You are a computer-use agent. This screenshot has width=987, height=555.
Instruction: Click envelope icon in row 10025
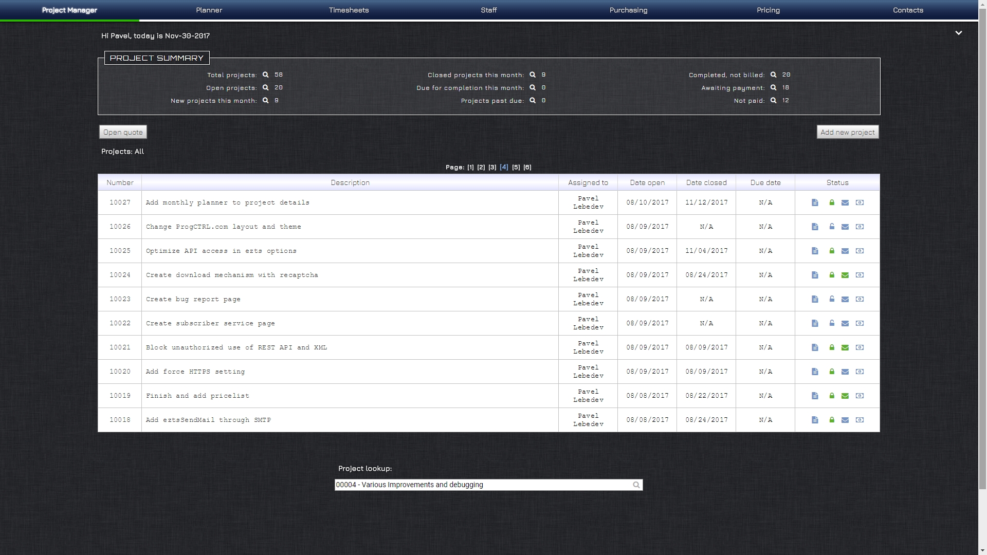point(845,251)
